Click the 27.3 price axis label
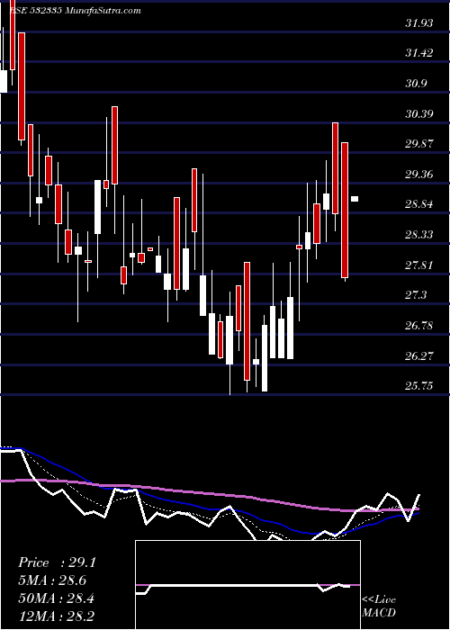 click(416, 295)
